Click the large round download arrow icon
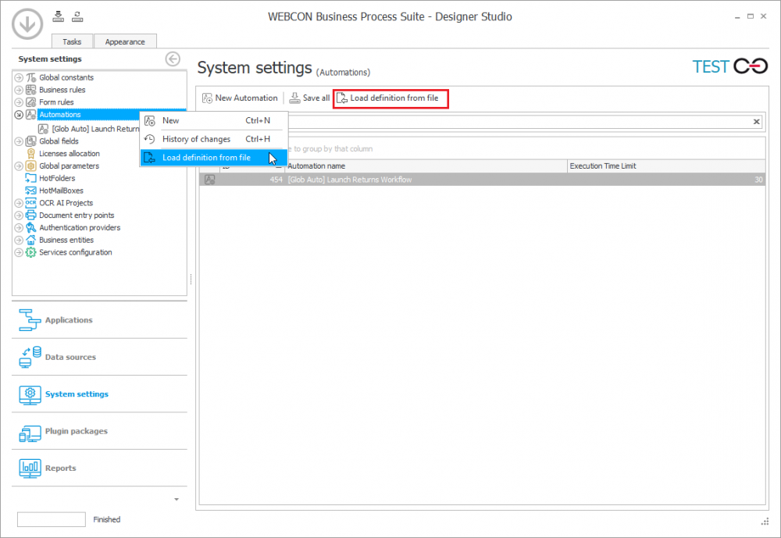This screenshot has width=781, height=538. (27, 23)
